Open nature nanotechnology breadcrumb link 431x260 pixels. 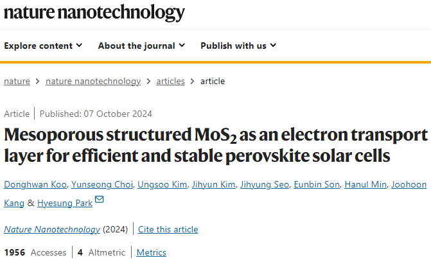[x=93, y=82]
